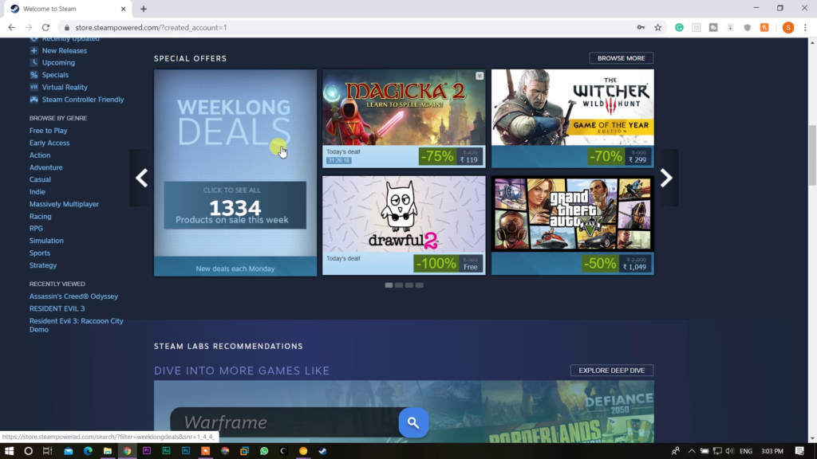817x459 pixels.
Task: Bookmark this page with star icon
Action: click(658, 28)
